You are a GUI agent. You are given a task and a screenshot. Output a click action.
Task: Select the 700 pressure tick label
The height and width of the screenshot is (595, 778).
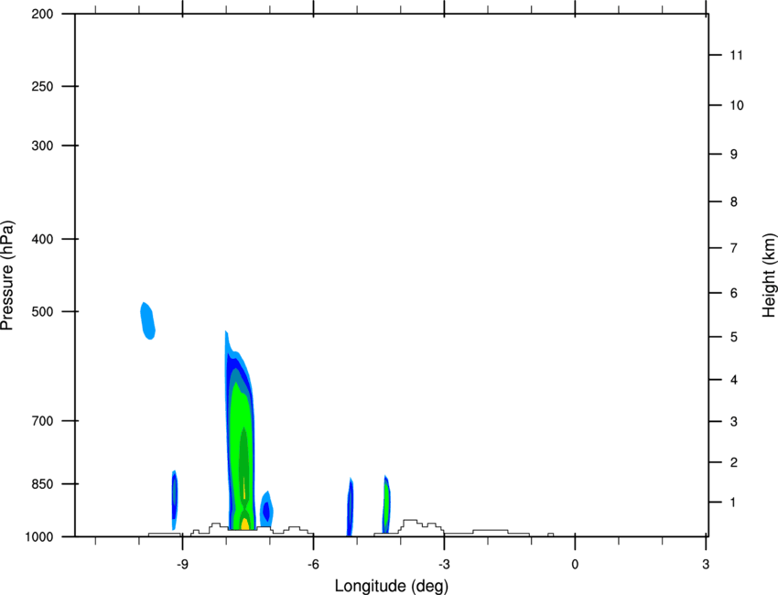(42, 421)
